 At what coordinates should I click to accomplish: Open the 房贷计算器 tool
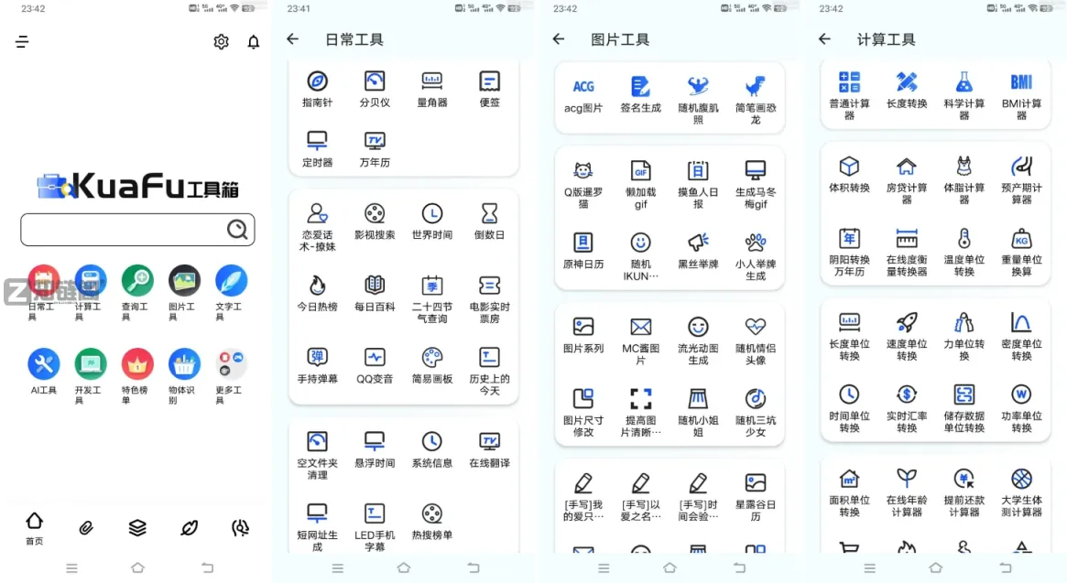point(907,179)
